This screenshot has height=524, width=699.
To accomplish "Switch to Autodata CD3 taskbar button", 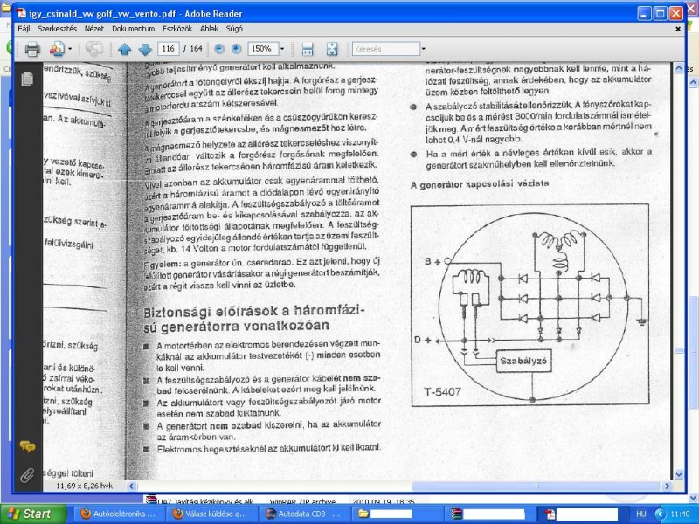I will (x=305, y=514).
